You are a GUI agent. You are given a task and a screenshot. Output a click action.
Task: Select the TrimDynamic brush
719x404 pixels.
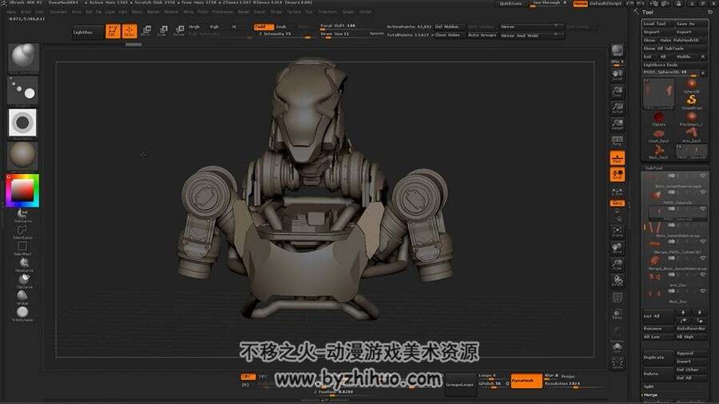22,313
